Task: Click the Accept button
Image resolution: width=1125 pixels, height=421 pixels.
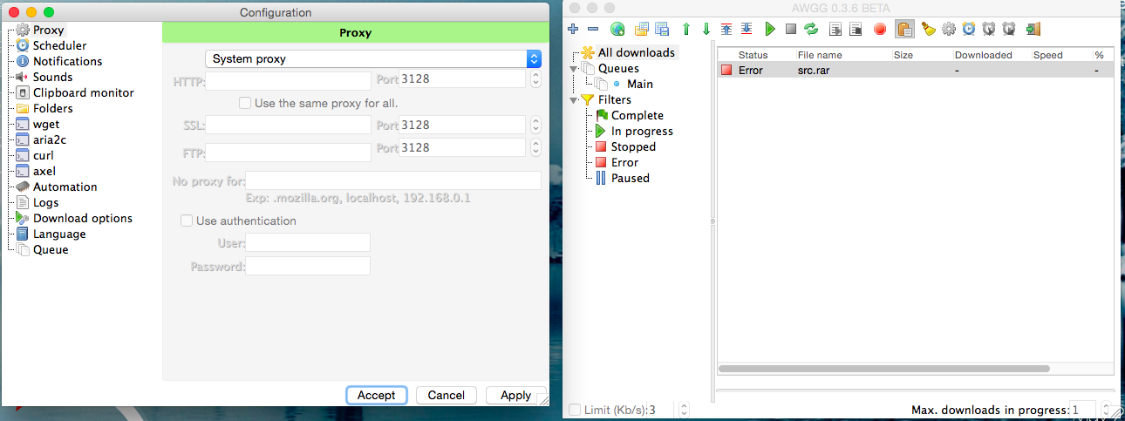Action: [376, 395]
